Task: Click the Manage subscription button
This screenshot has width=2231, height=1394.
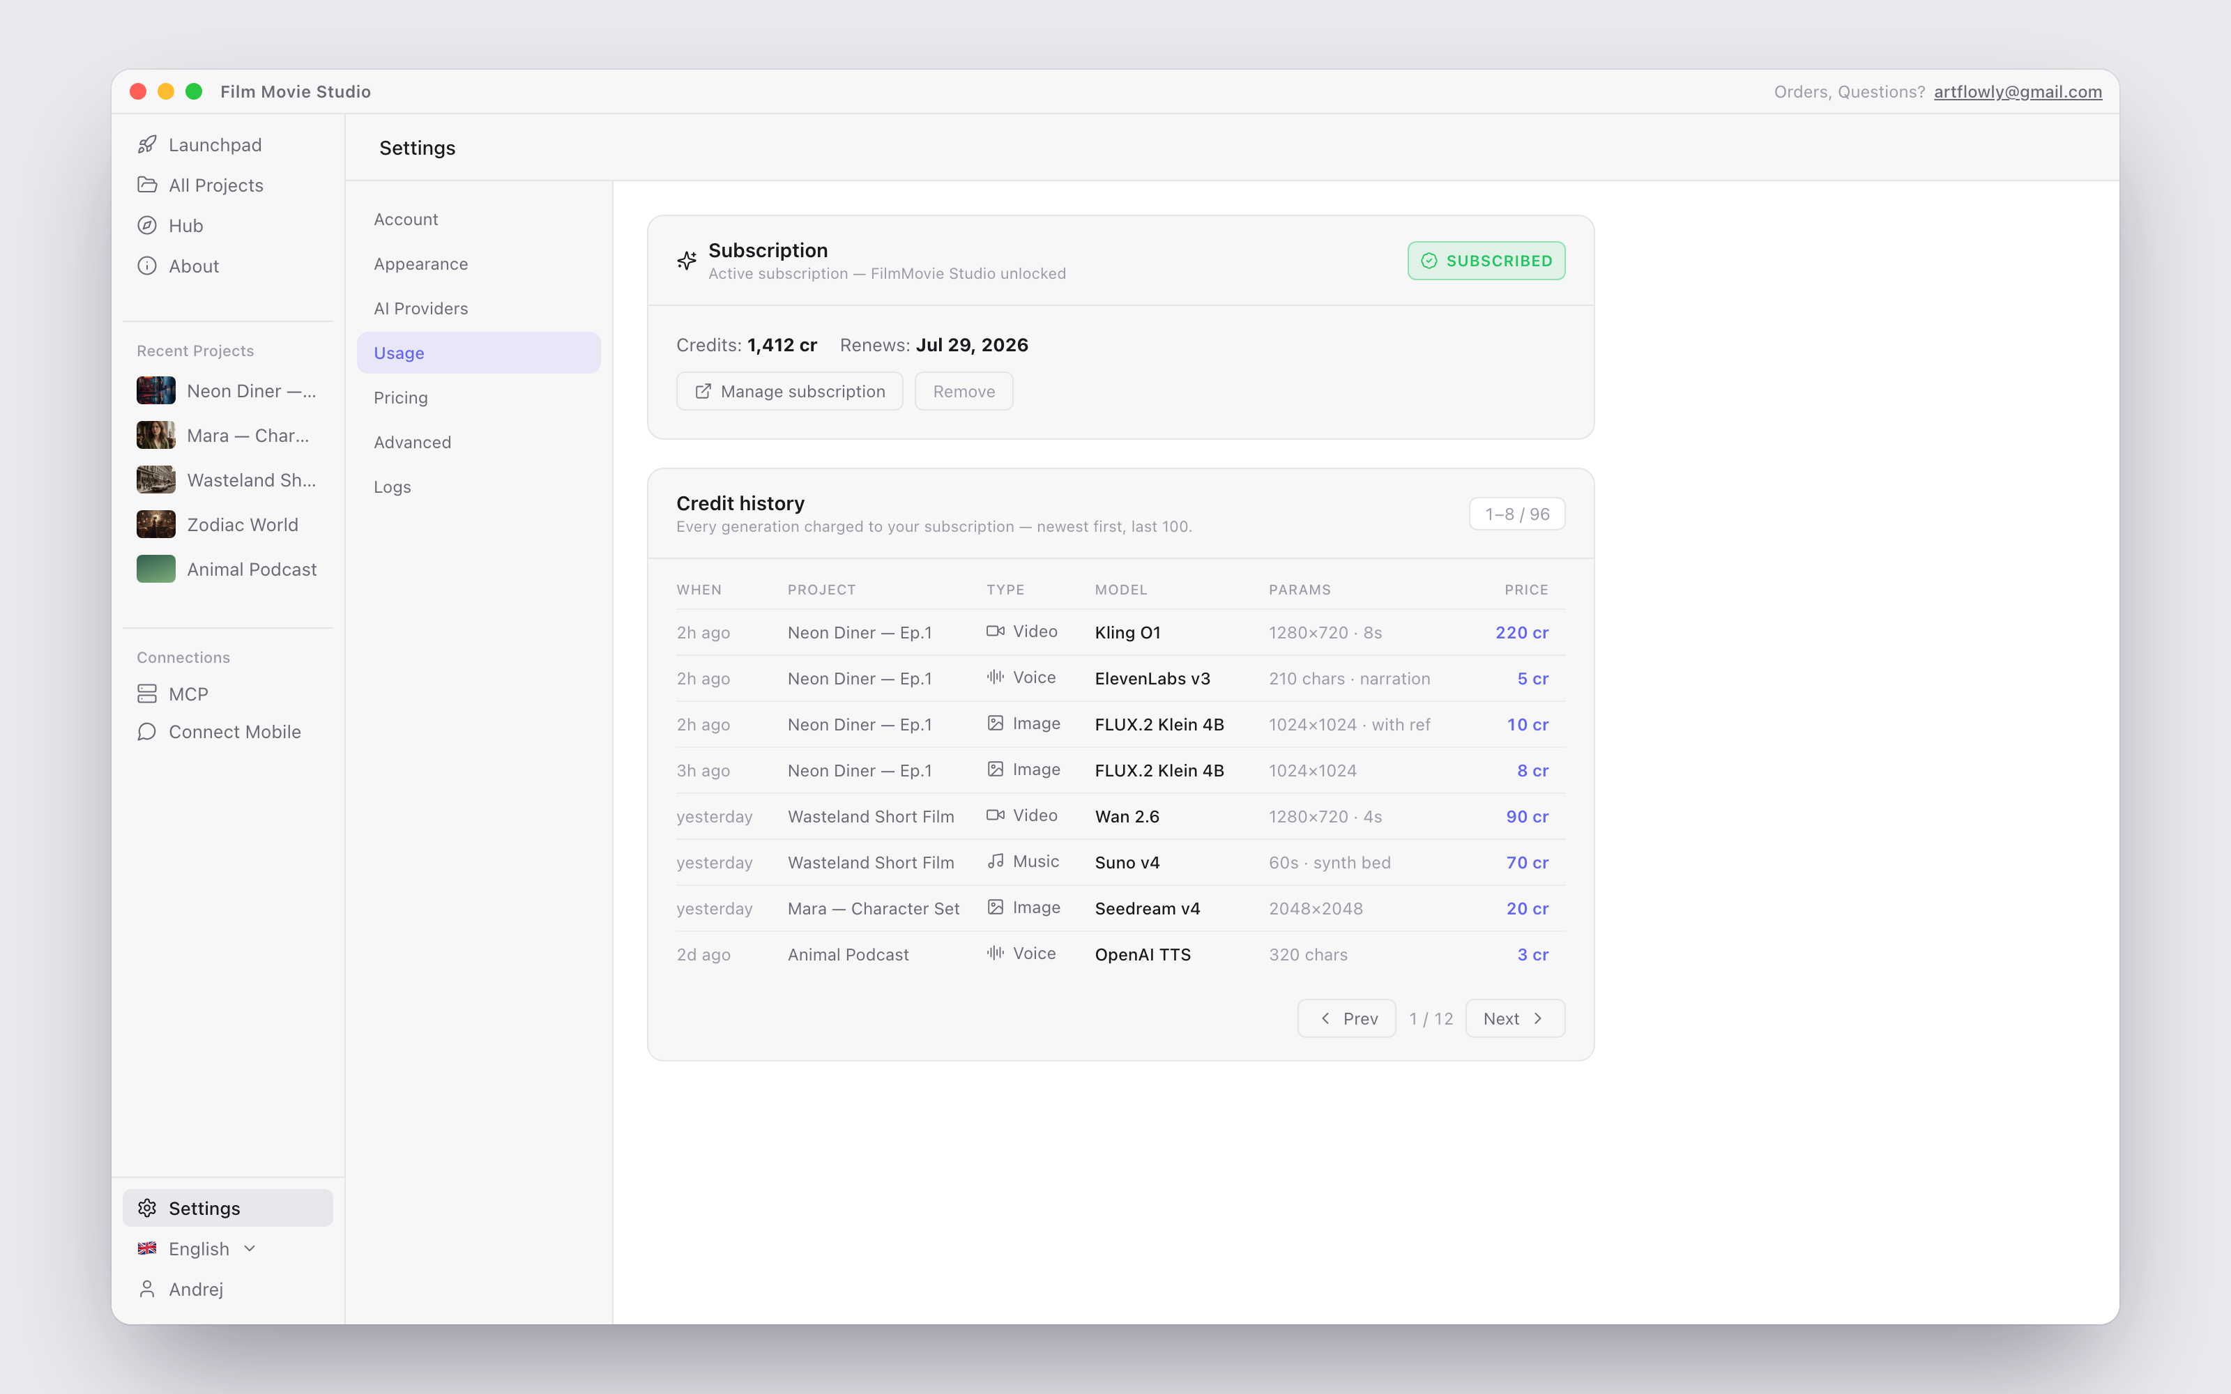Action: coord(789,391)
